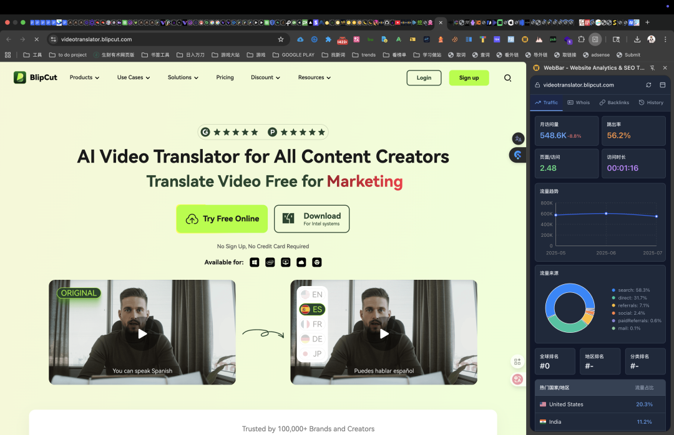Open a new browser tab
This screenshot has width=674, height=435.
pos(647,22)
